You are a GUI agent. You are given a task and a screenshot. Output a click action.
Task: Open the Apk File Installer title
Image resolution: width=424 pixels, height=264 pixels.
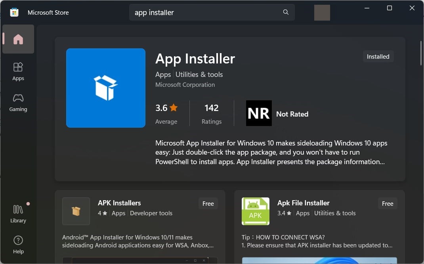coord(304,203)
